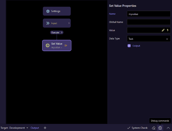Click the Name input field
Viewport: 172px width, 131px height.
149,14
